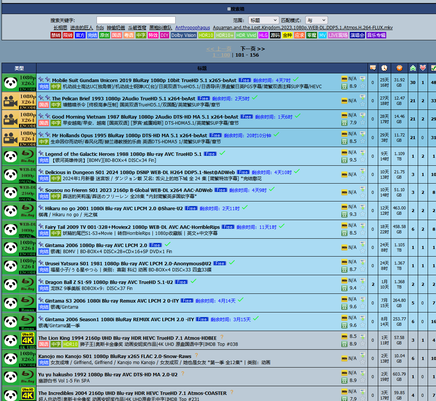Screen dimensions: 436x401
Task: Jump to page range 101 - 156
Action: click(247, 55)
